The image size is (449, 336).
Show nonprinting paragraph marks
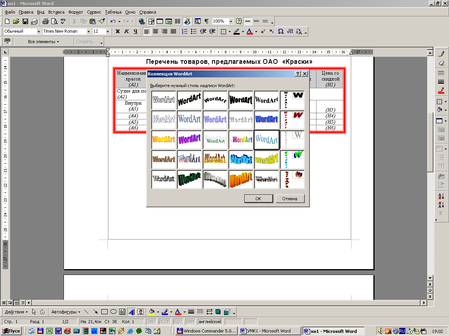pyautogui.click(x=207, y=21)
